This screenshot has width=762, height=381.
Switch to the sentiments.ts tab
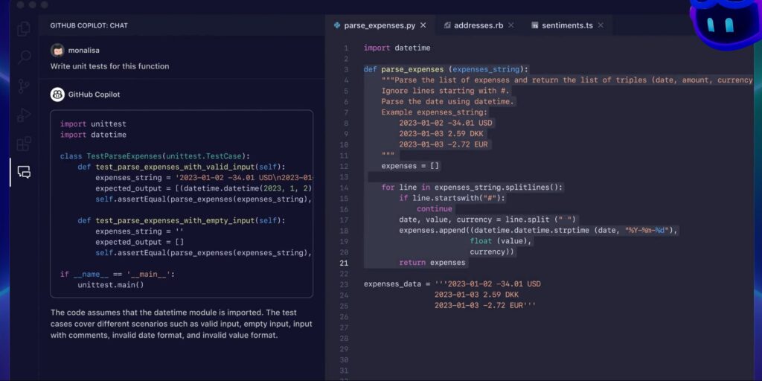point(566,25)
